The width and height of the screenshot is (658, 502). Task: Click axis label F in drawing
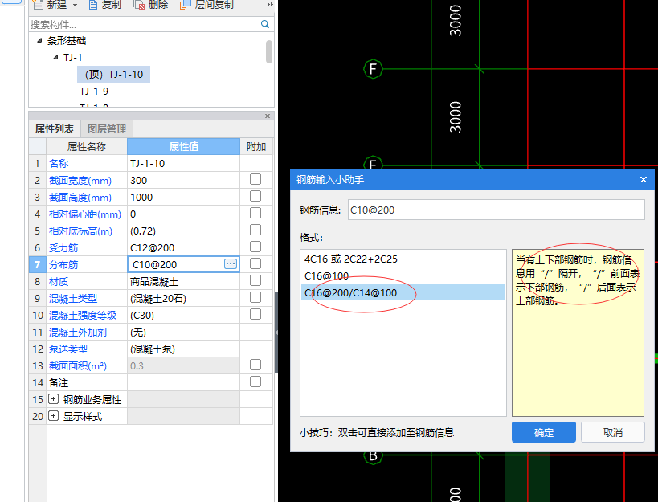click(373, 69)
